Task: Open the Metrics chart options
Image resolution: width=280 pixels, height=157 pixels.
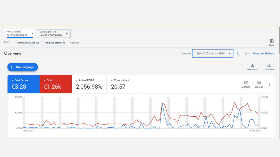Action: (246, 84)
